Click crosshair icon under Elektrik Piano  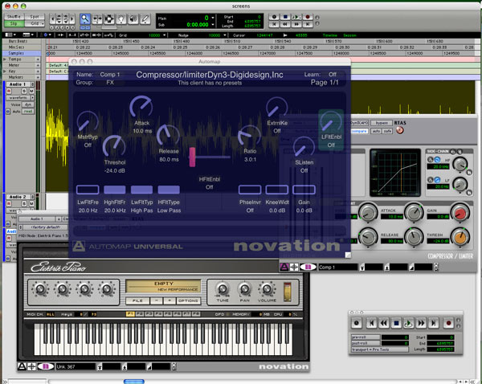coord(31,366)
